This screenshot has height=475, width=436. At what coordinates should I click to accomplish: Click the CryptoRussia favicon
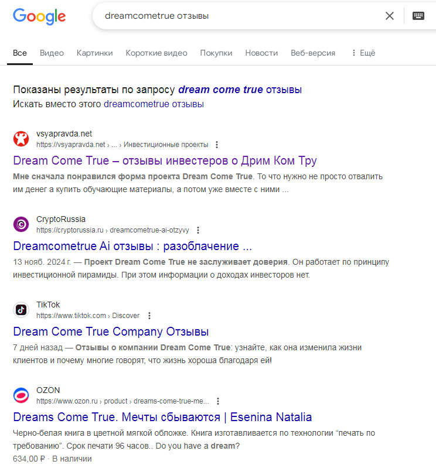(21, 224)
